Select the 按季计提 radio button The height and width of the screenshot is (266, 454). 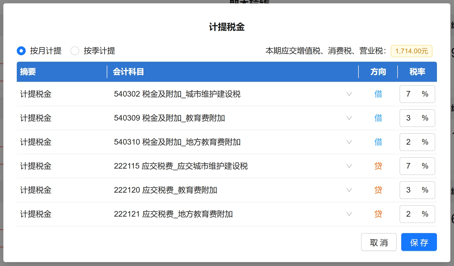tap(75, 51)
